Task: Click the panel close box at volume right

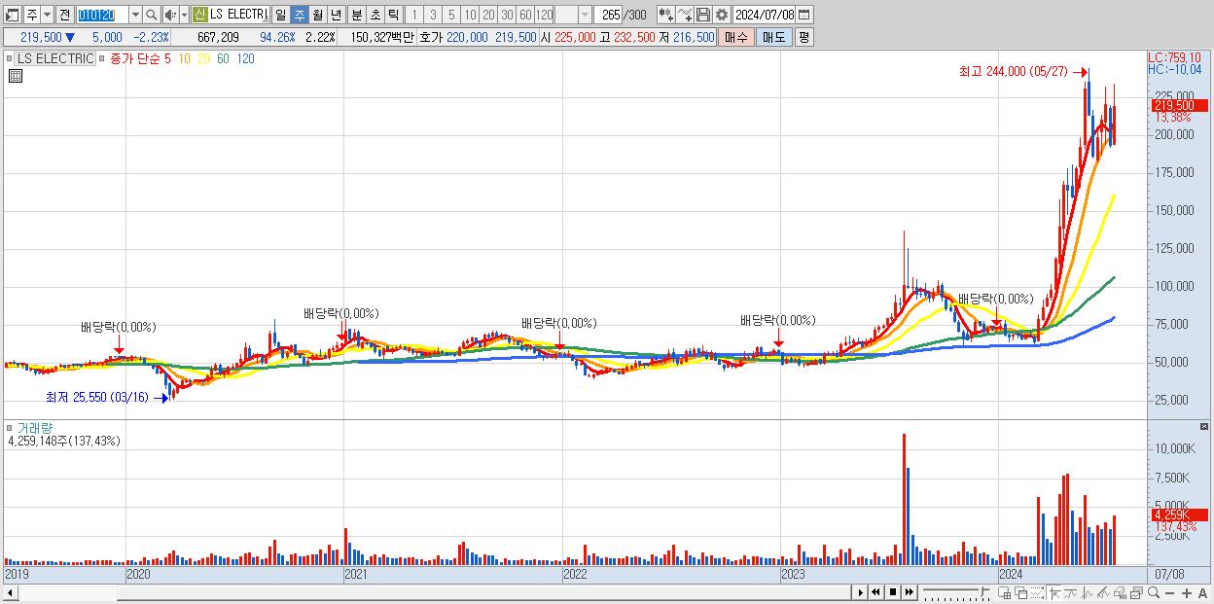Action: pos(1203,427)
